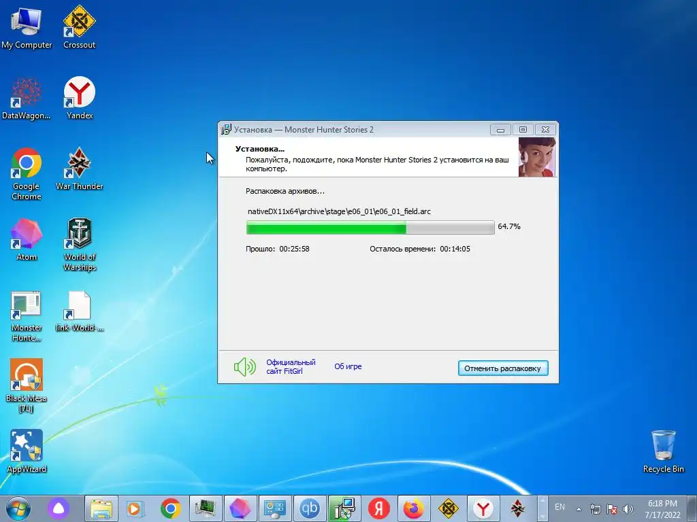Switch to the installer taskbar button
Viewport: 697px width, 522px height.
click(344, 508)
